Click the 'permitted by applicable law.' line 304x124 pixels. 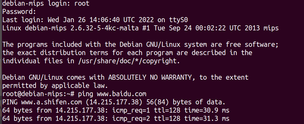(x=55, y=86)
